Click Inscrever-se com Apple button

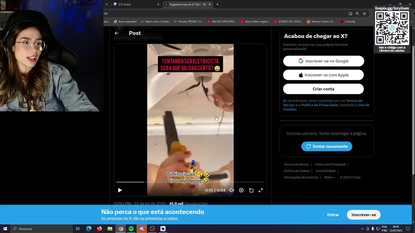[324, 75]
